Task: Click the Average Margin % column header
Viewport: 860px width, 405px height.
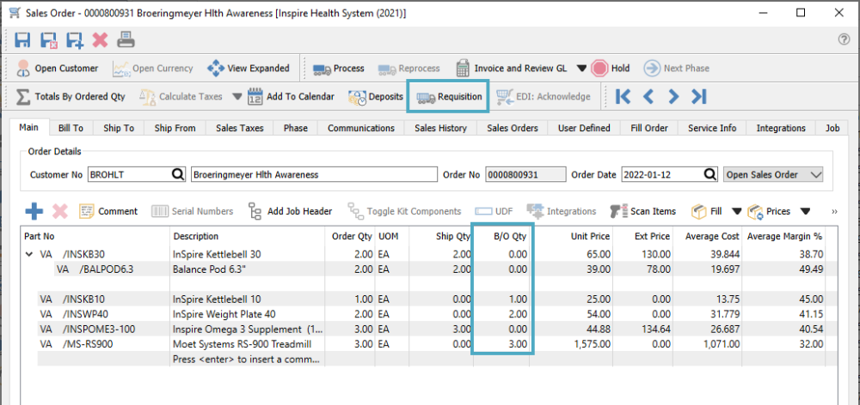Action: pos(783,237)
